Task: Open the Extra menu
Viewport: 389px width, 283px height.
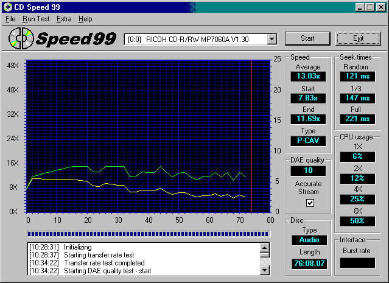Action: click(x=64, y=19)
